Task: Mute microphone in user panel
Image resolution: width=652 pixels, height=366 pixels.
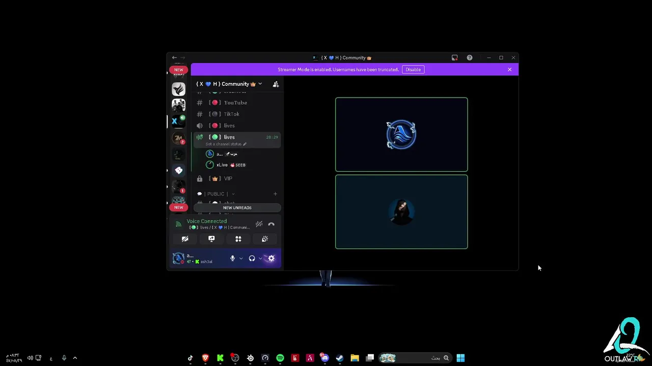Action: pos(233,258)
